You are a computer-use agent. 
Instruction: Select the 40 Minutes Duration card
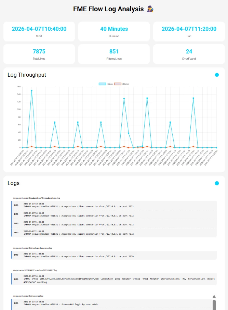coord(114,32)
